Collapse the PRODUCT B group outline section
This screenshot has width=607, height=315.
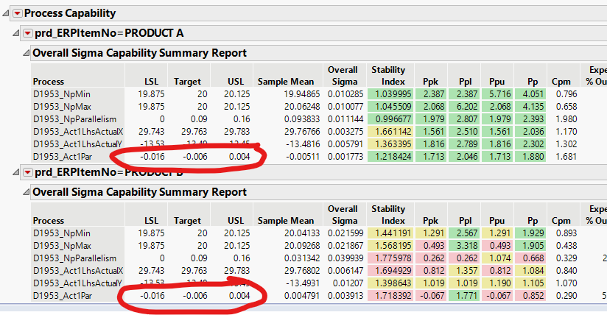(x=16, y=172)
